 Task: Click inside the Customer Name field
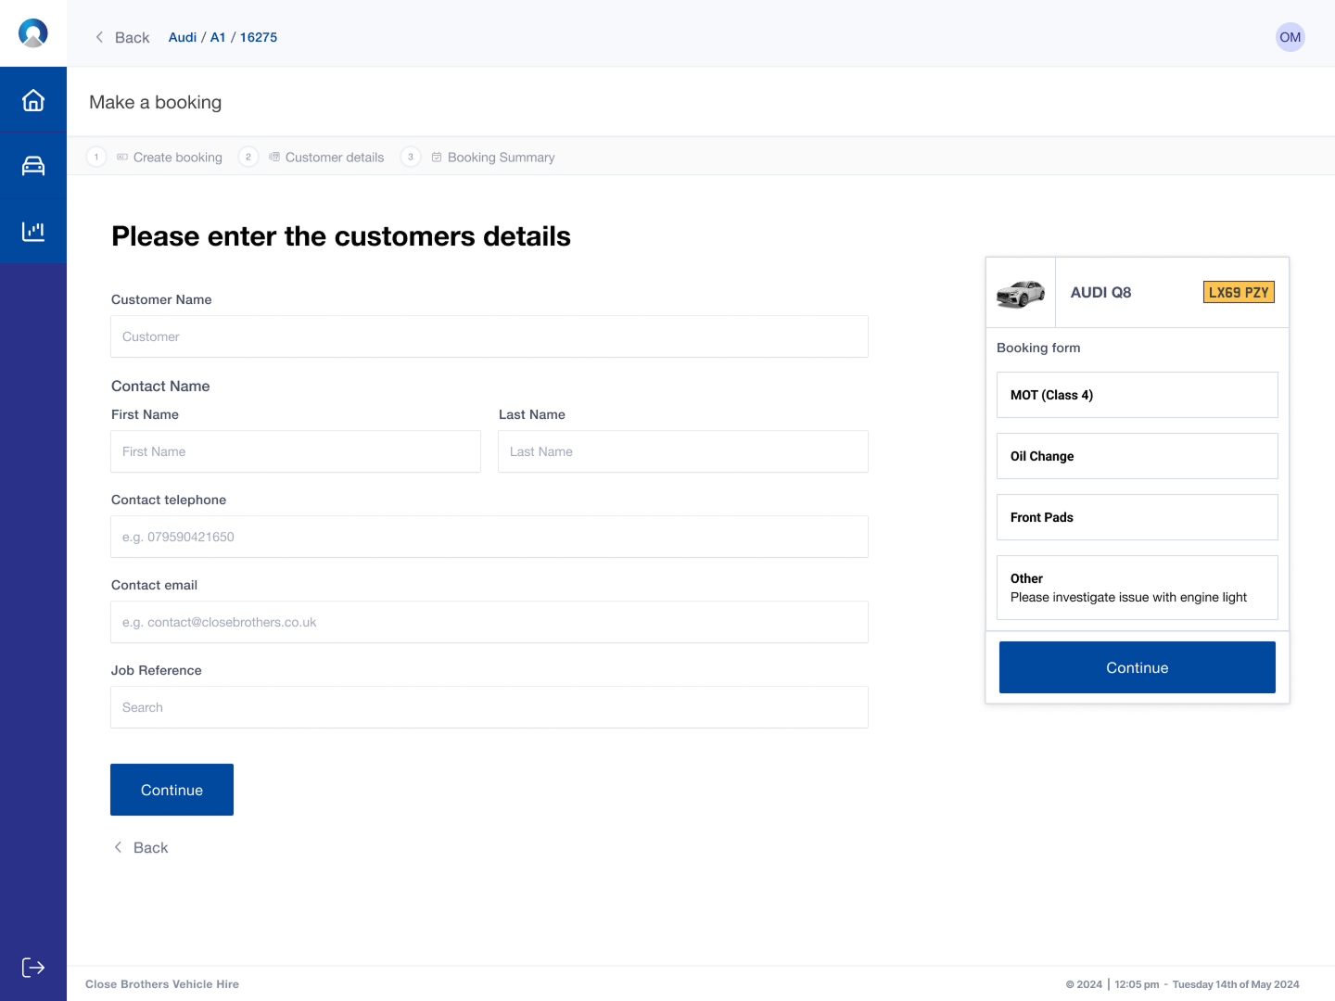click(489, 336)
